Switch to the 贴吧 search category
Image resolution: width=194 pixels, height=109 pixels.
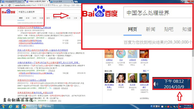point(34,18)
